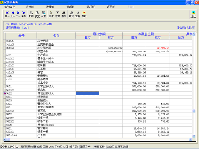Jump to the last record (最后)
Image resolution: width=199 pixels, height=149 pixels.
(x=23, y=14)
